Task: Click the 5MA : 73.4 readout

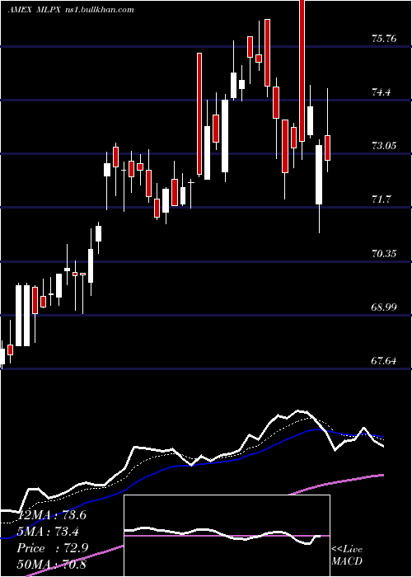Action: (x=48, y=532)
